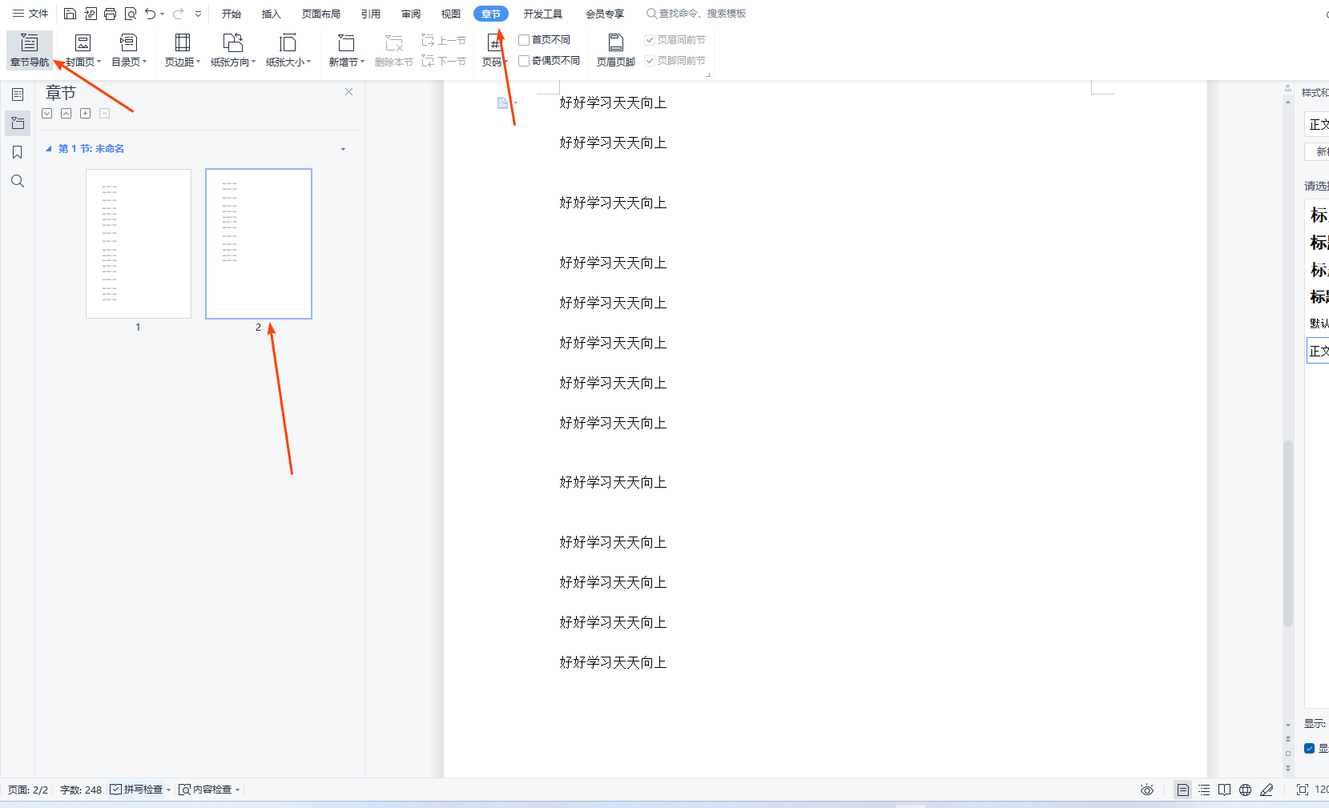Click the 拼写检查 spell check button
1329x808 pixels.
click(x=139, y=790)
